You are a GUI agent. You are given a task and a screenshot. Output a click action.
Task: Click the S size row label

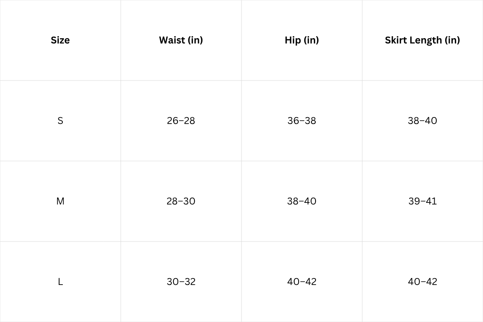[x=60, y=121]
